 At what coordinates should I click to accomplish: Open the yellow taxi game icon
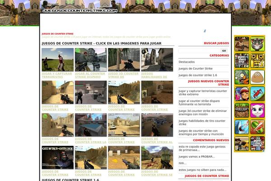coord(242,143)
